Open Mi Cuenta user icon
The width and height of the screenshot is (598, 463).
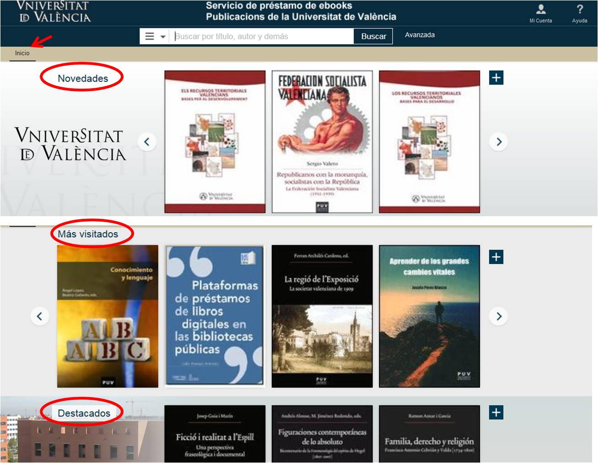pyautogui.click(x=541, y=13)
